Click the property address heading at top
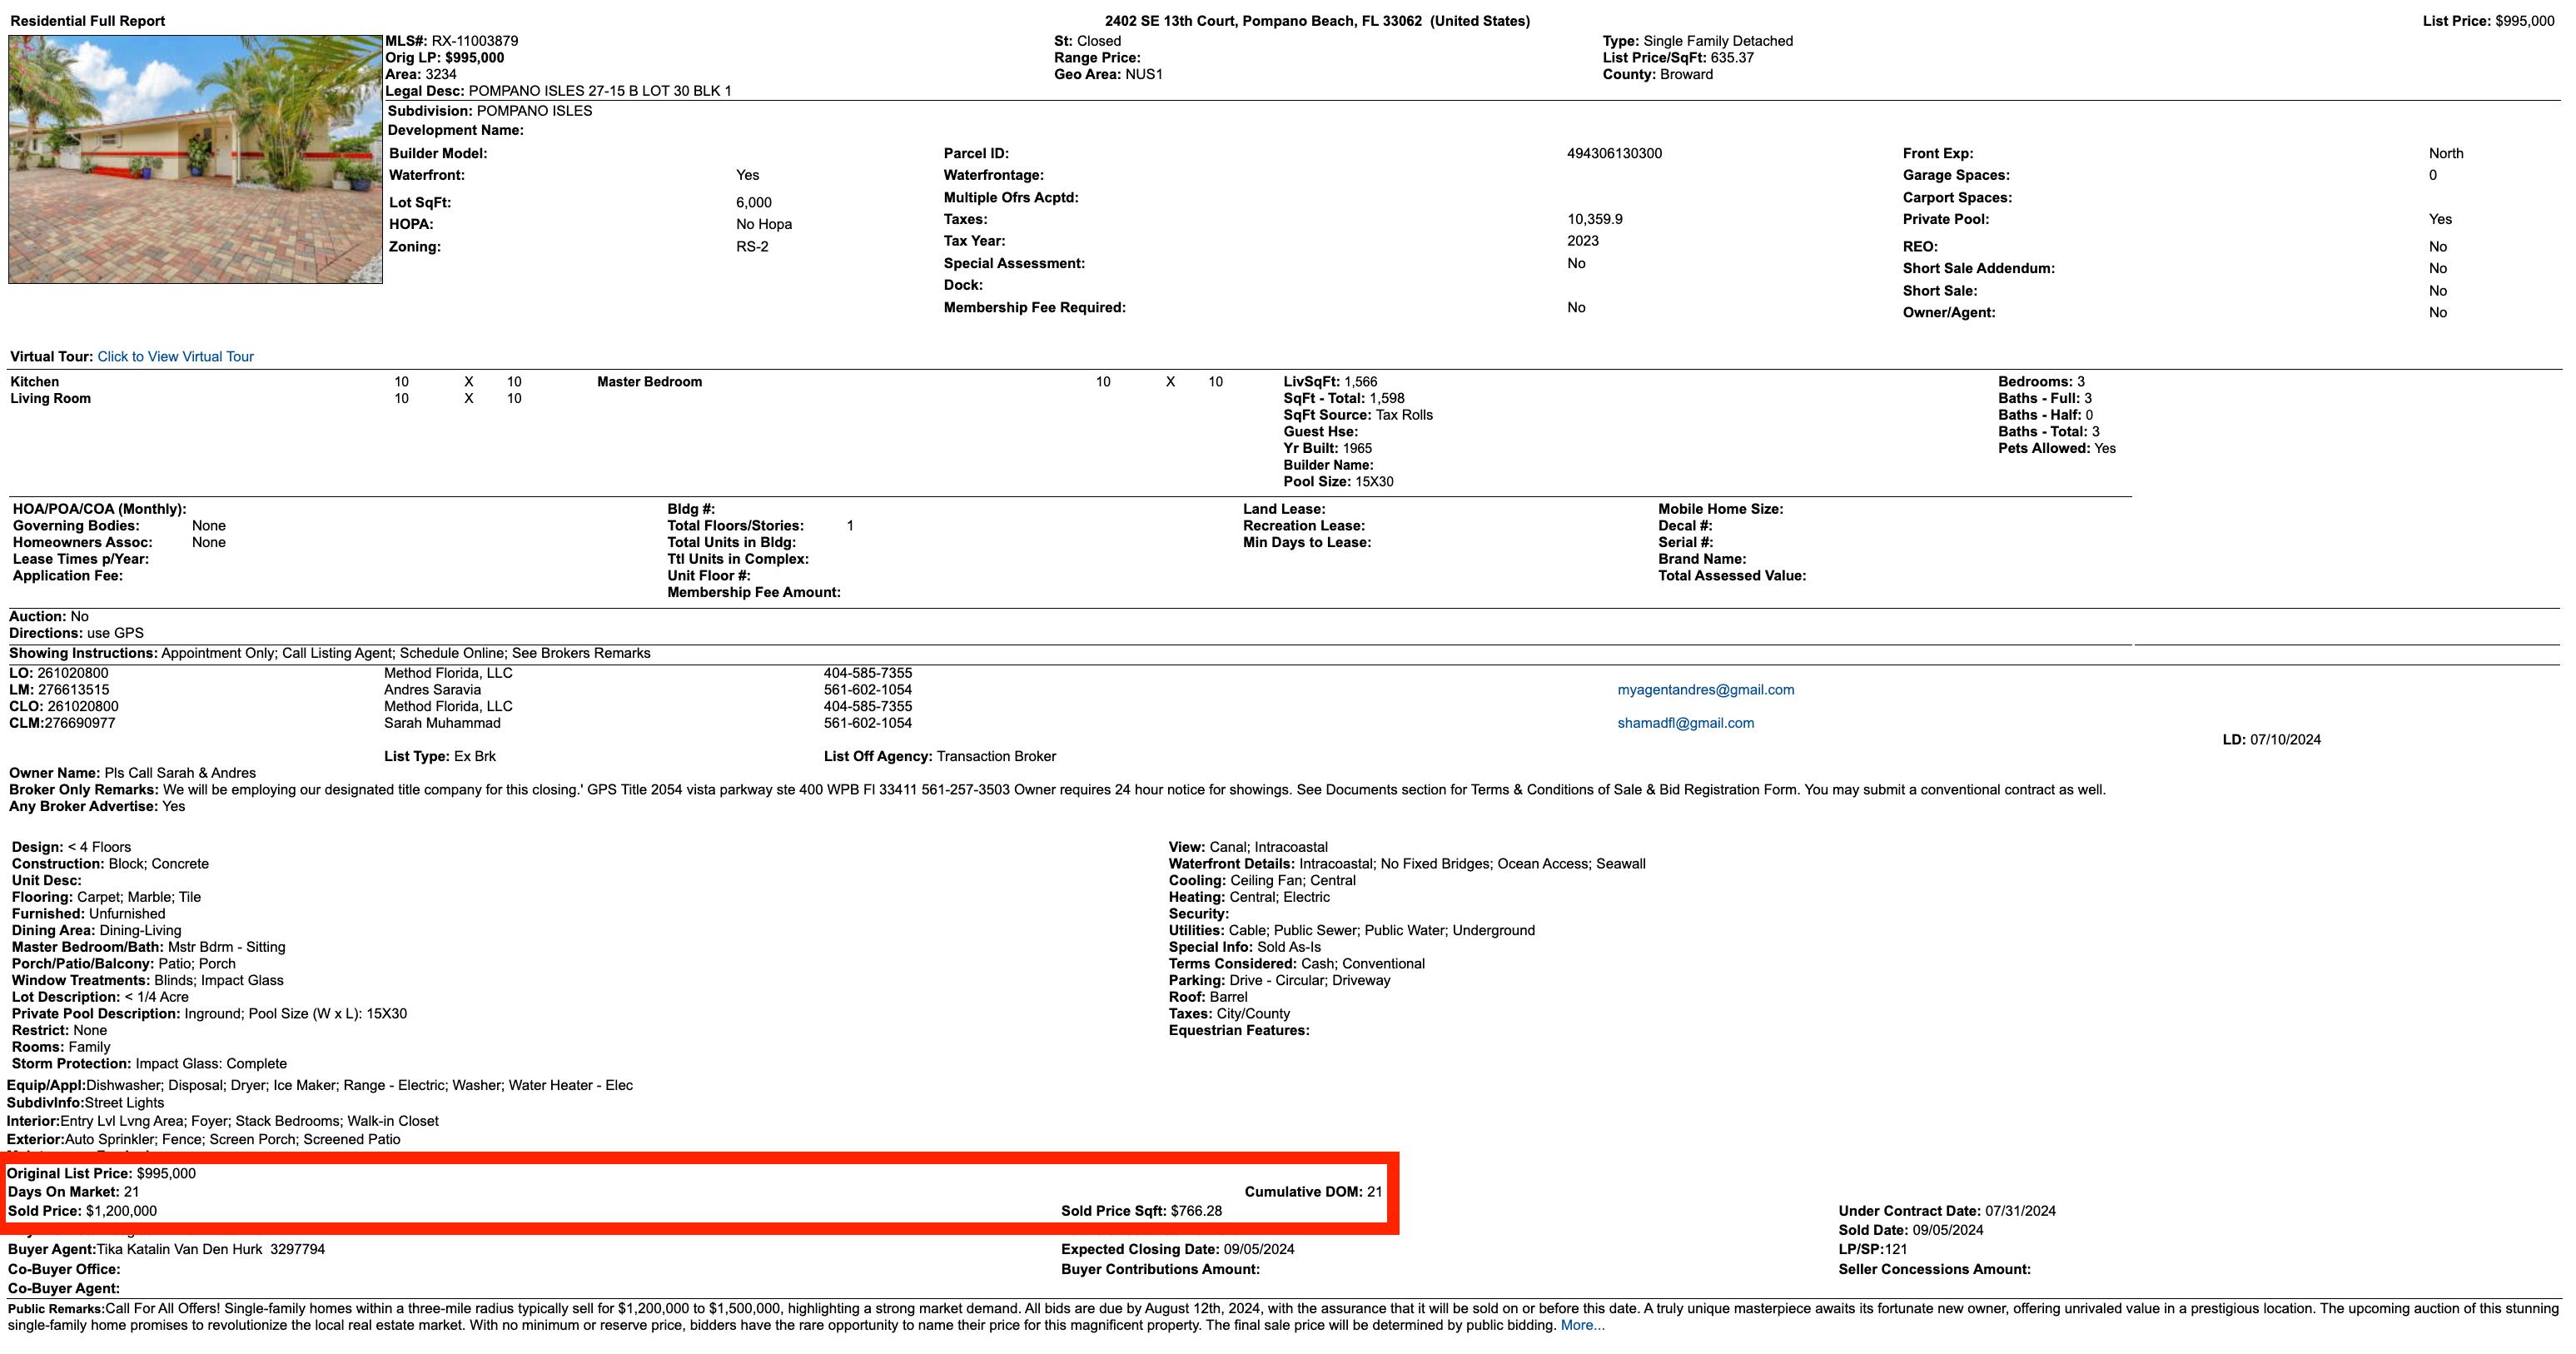Screen dimensions: 2576x1354 [1316, 21]
